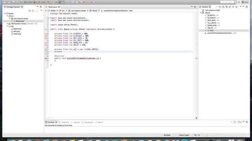The image size is (252, 141).
Task: Click the Smart Insert status bar entry
Action: 184,135
